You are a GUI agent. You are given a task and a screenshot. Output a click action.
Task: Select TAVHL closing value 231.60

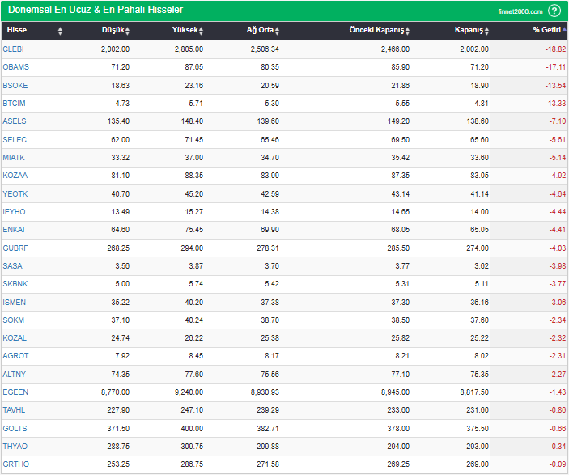pyautogui.click(x=478, y=410)
